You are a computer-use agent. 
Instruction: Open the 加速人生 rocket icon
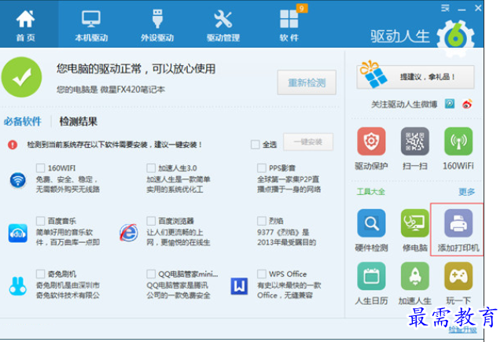(x=415, y=276)
